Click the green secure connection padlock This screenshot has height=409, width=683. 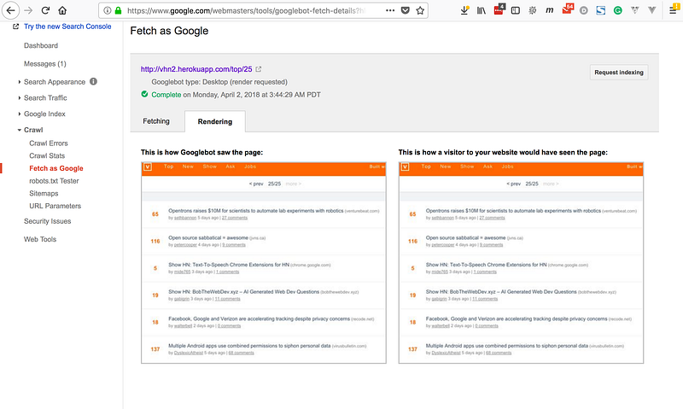tap(118, 10)
